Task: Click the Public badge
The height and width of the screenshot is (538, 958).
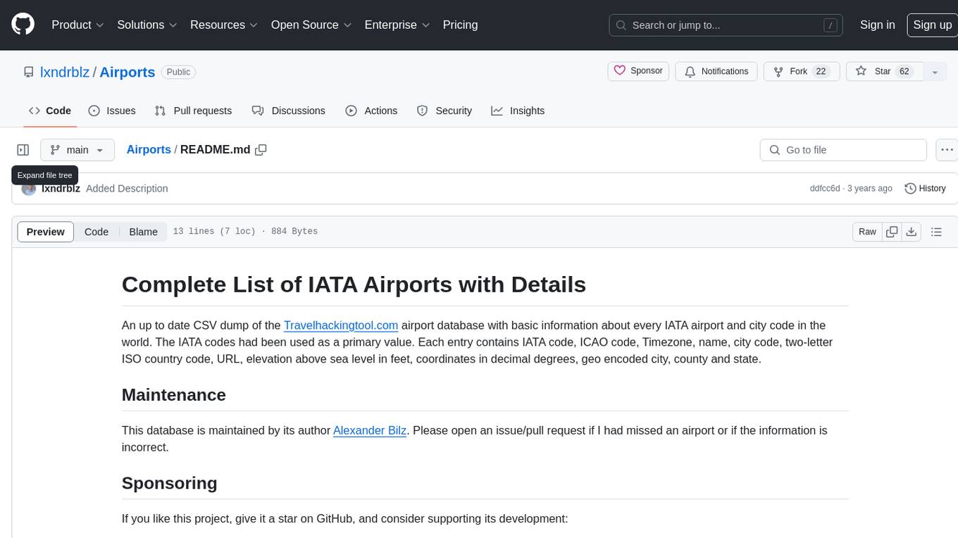Action: (x=178, y=72)
